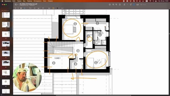Zoom out of the PDF page
Viewport: 170px width, 96px height.
(x=113, y=5)
